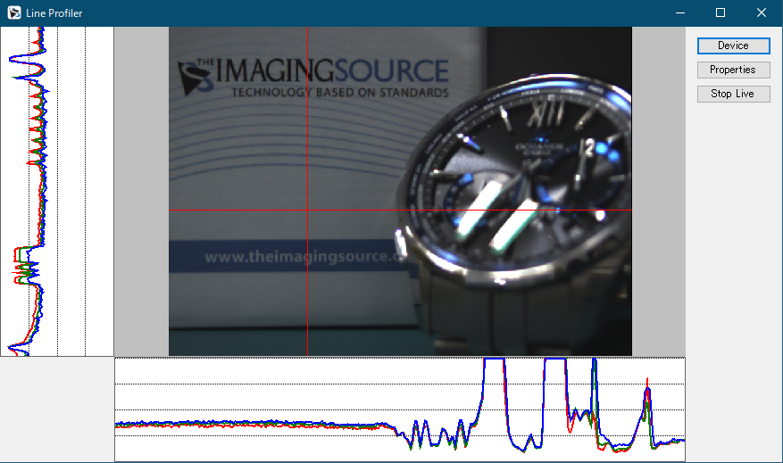Image resolution: width=783 pixels, height=463 pixels.
Task: Click the horizontal line profile graph at bottom
Action: 399,409
